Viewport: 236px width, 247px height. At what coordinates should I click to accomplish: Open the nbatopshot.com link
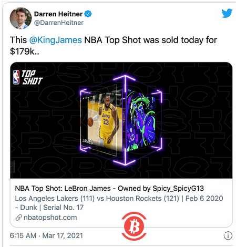[x=50, y=218]
